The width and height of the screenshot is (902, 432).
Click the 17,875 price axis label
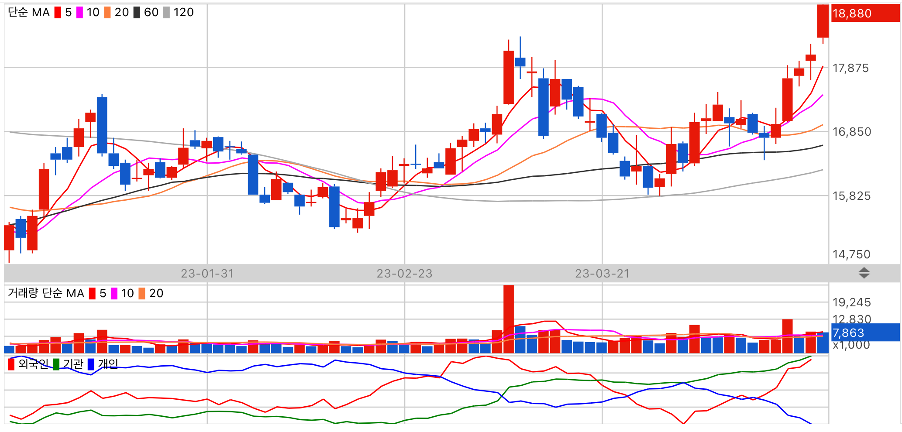[x=850, y=68]
